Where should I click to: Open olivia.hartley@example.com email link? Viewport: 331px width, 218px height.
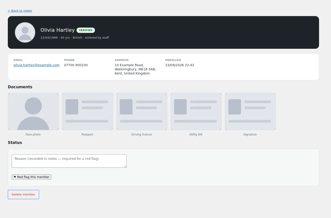pos(36,65)
